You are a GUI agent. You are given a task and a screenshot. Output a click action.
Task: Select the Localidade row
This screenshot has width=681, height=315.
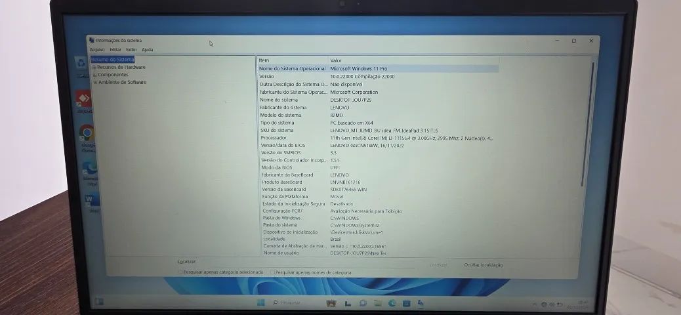(378, 239)
